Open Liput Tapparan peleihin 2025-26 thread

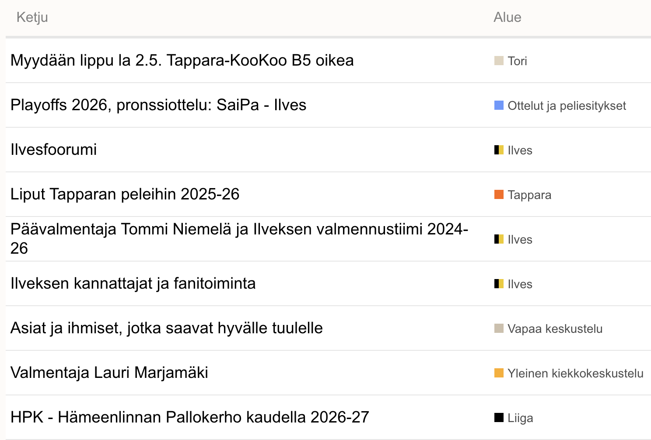point(125,194)
